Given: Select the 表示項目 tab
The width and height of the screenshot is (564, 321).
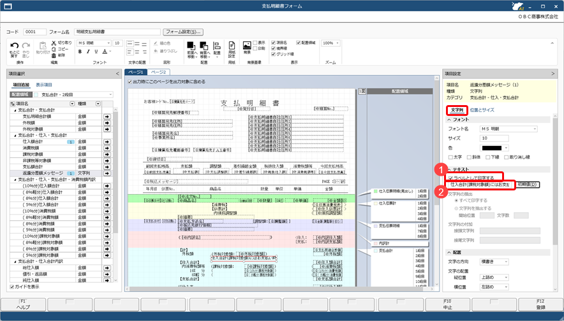Looking at the screenshot, I should tap(44, 85).
